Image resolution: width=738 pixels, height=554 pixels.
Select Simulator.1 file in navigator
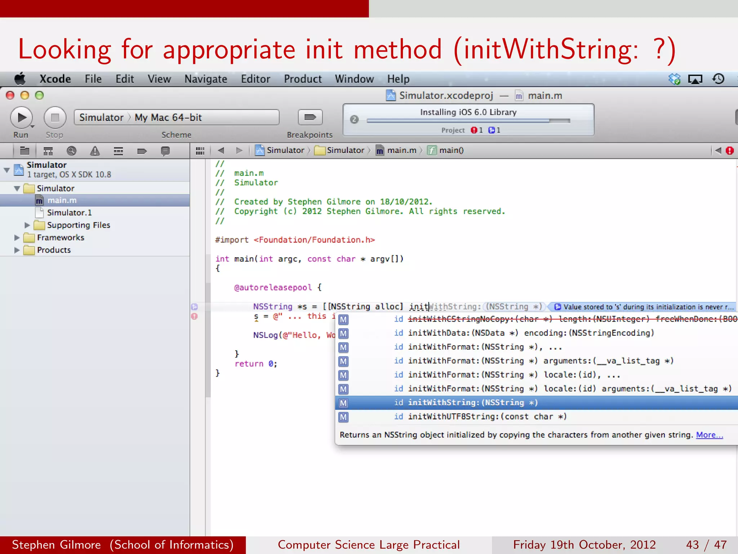coord(95,213)
